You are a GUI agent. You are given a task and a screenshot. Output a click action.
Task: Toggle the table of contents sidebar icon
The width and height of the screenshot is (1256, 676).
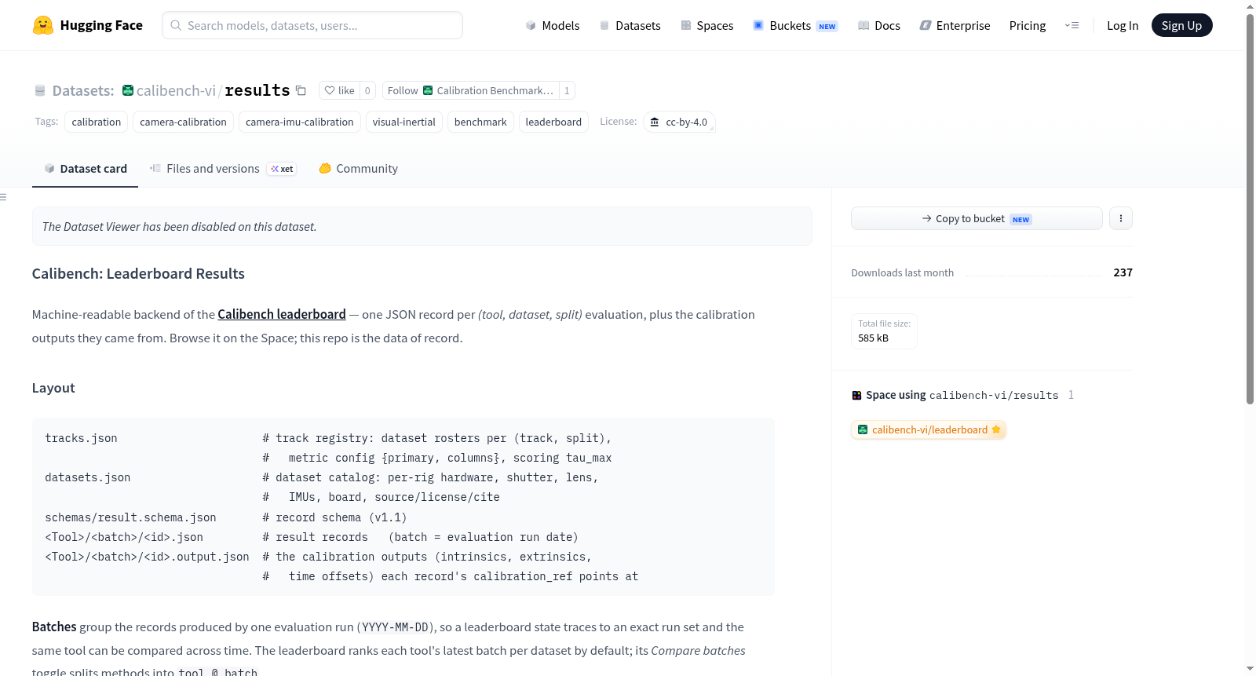(4, 197)
